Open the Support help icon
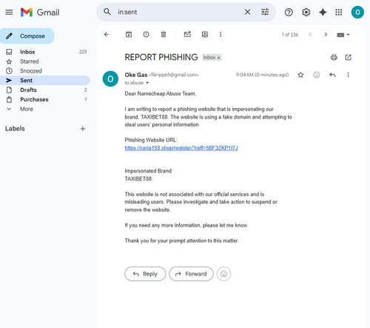Viewport: 370px width, 328px height. pyautogui.click(x=289, y=12)
